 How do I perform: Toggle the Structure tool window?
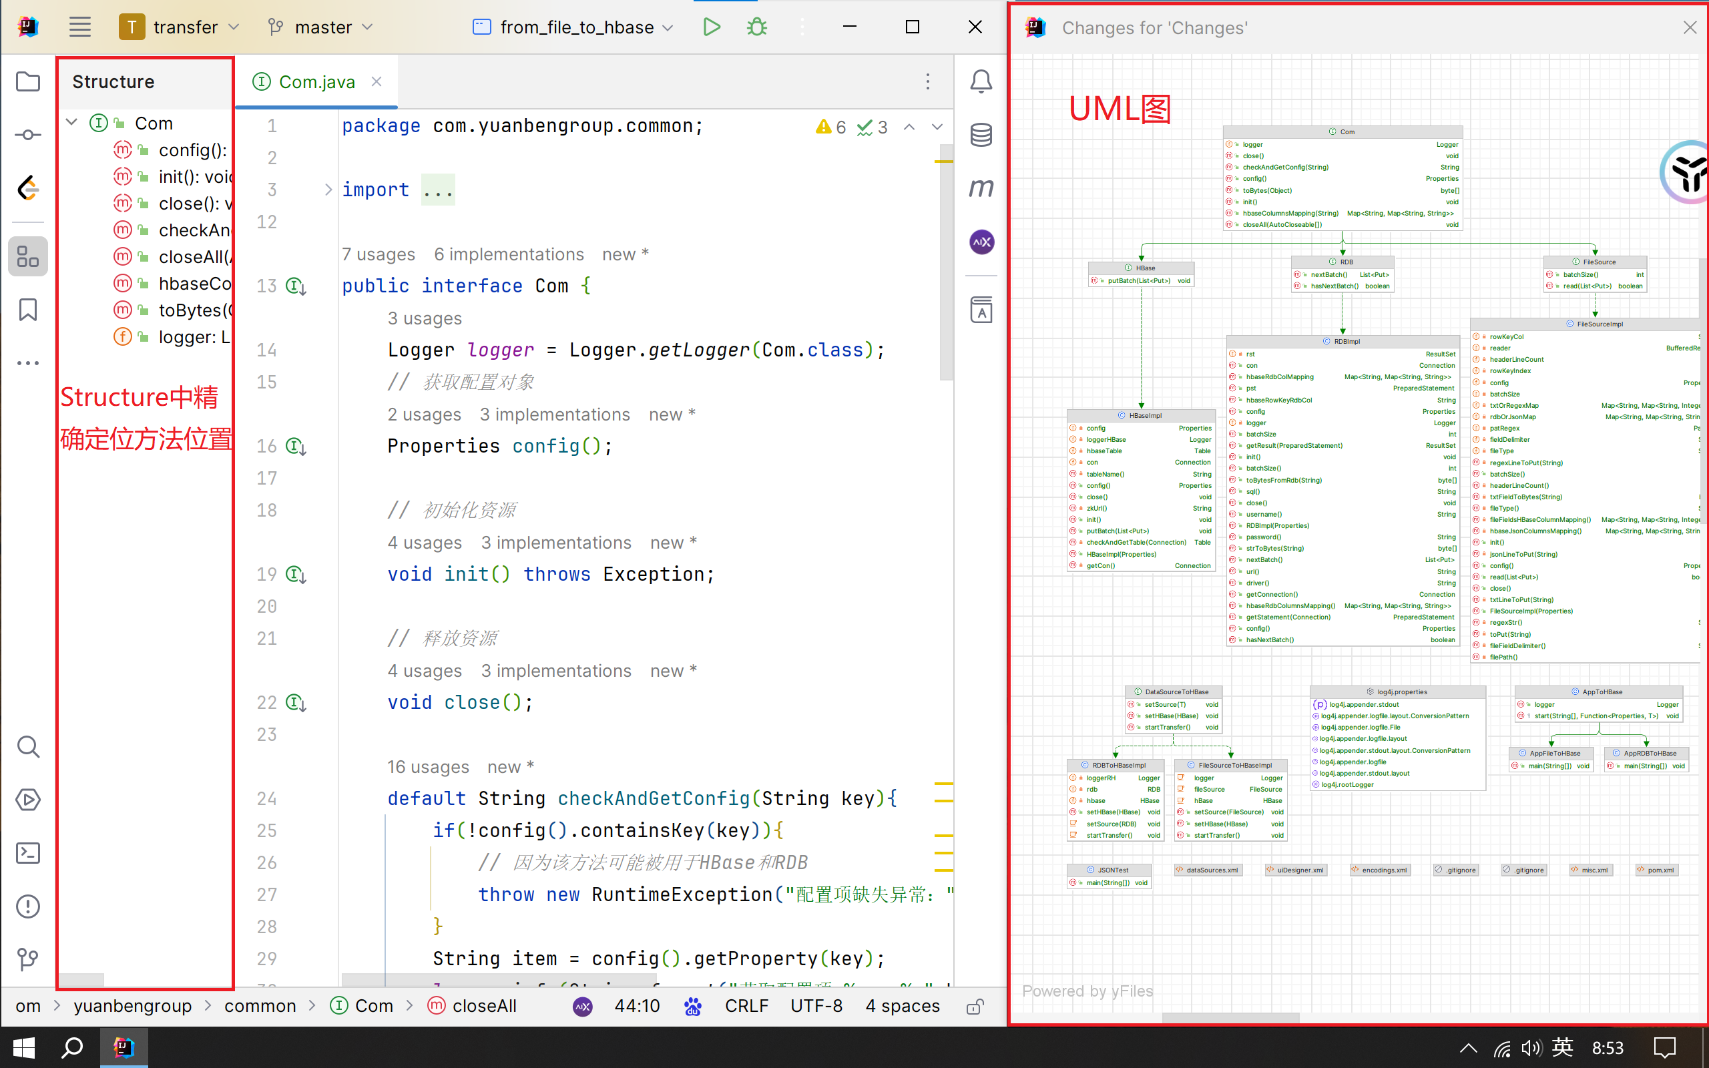[27, 256]
